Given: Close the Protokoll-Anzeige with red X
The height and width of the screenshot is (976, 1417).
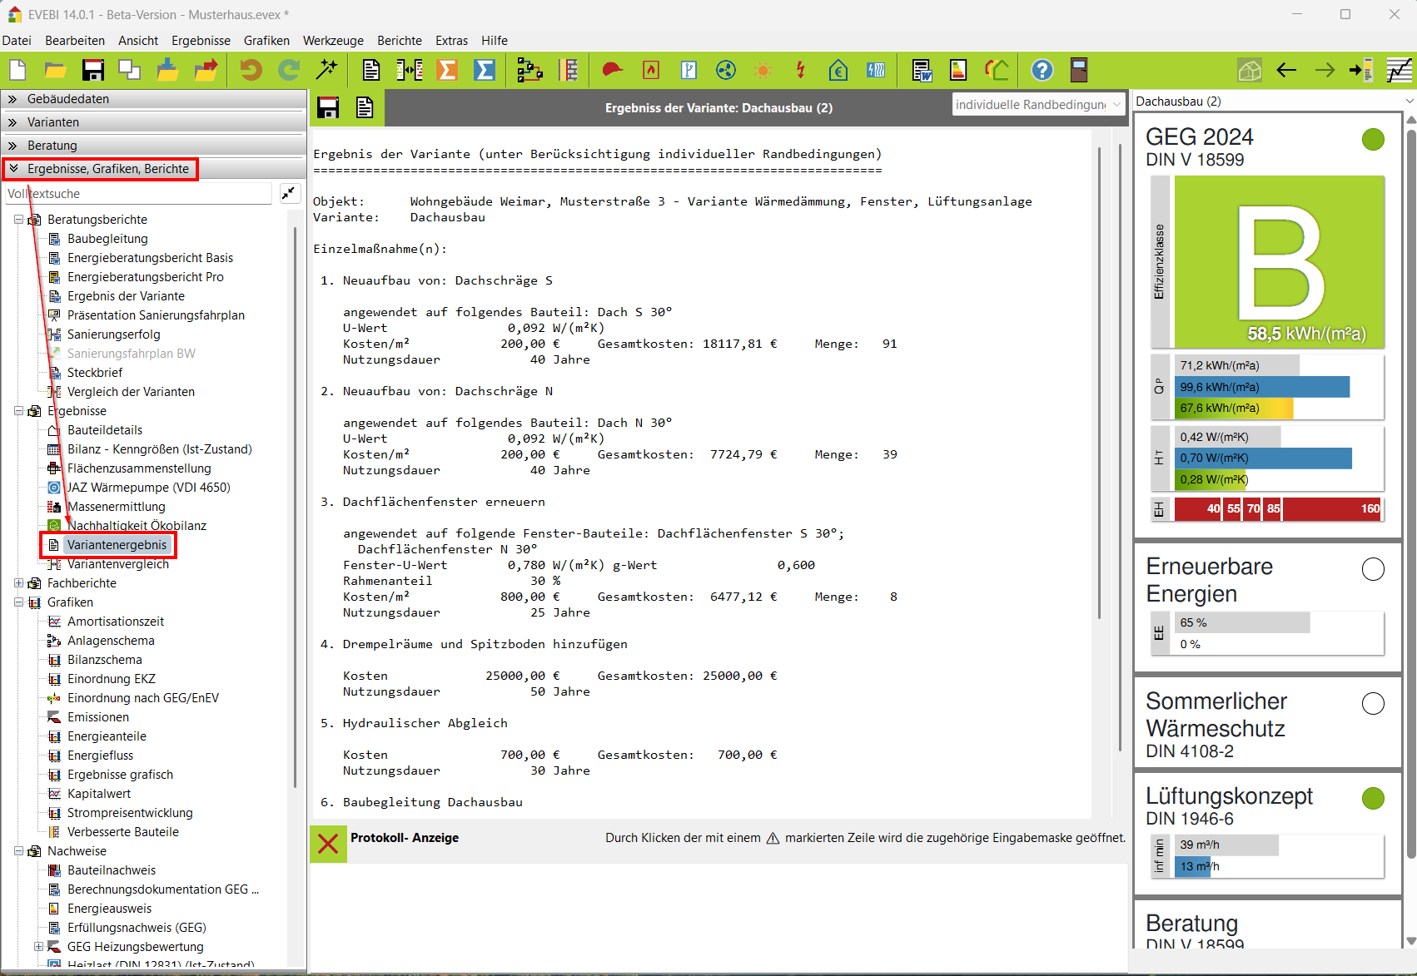Looking at the screenshot, I should pyautogui.click(x=328, y=844).
